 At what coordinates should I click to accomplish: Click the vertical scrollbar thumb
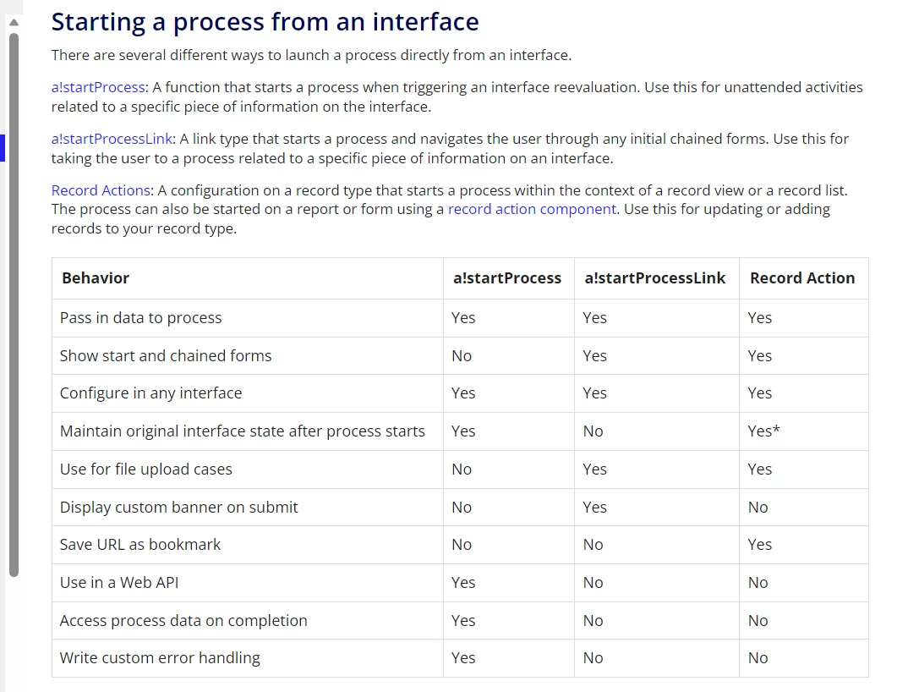[x=14, y=305]
